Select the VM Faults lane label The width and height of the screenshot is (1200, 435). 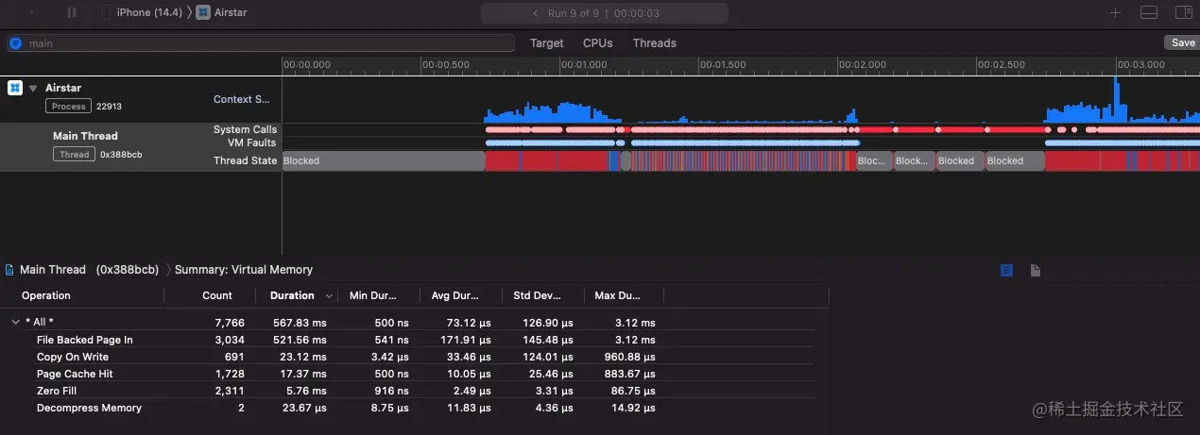(x=251, y=142)
